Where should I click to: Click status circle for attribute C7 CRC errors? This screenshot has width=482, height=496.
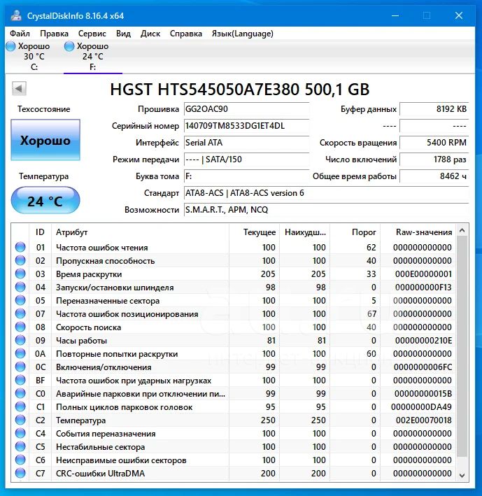(x=20, y=473)
